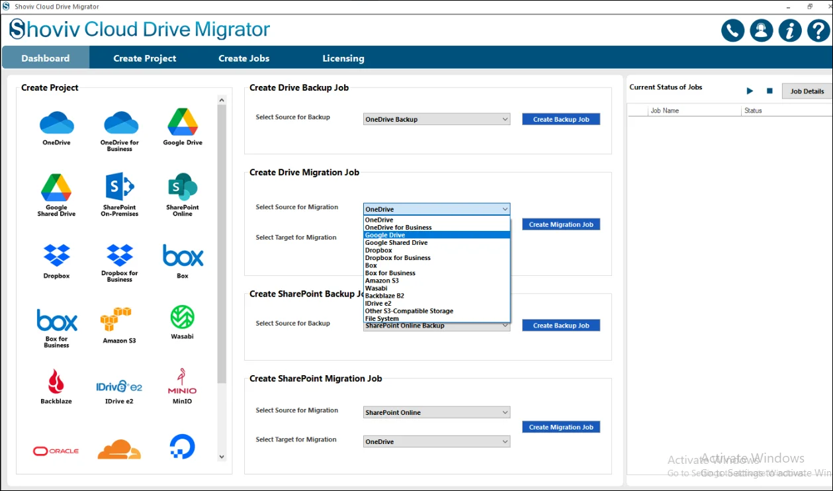
Task: Show the about info icon
Action: coord(790,30)
